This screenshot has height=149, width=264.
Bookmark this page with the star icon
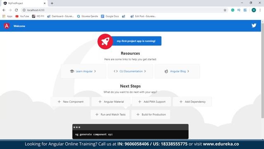tap(225, 10)
